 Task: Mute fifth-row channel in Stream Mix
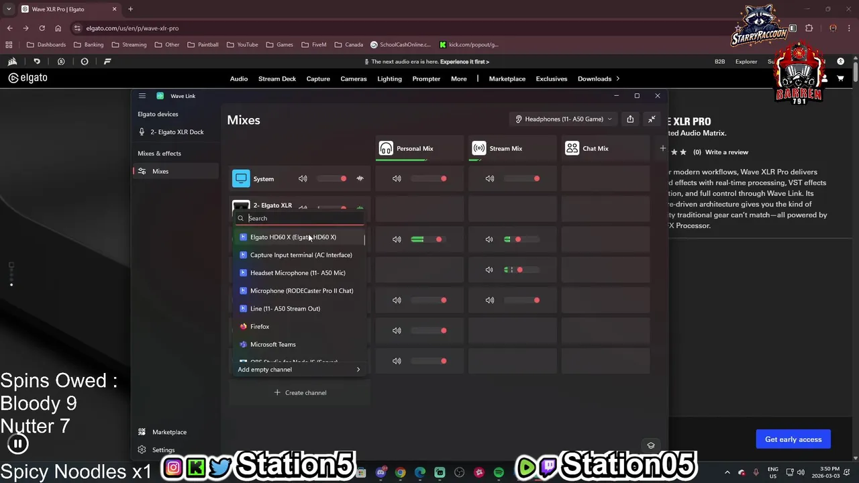pos(490,300)
